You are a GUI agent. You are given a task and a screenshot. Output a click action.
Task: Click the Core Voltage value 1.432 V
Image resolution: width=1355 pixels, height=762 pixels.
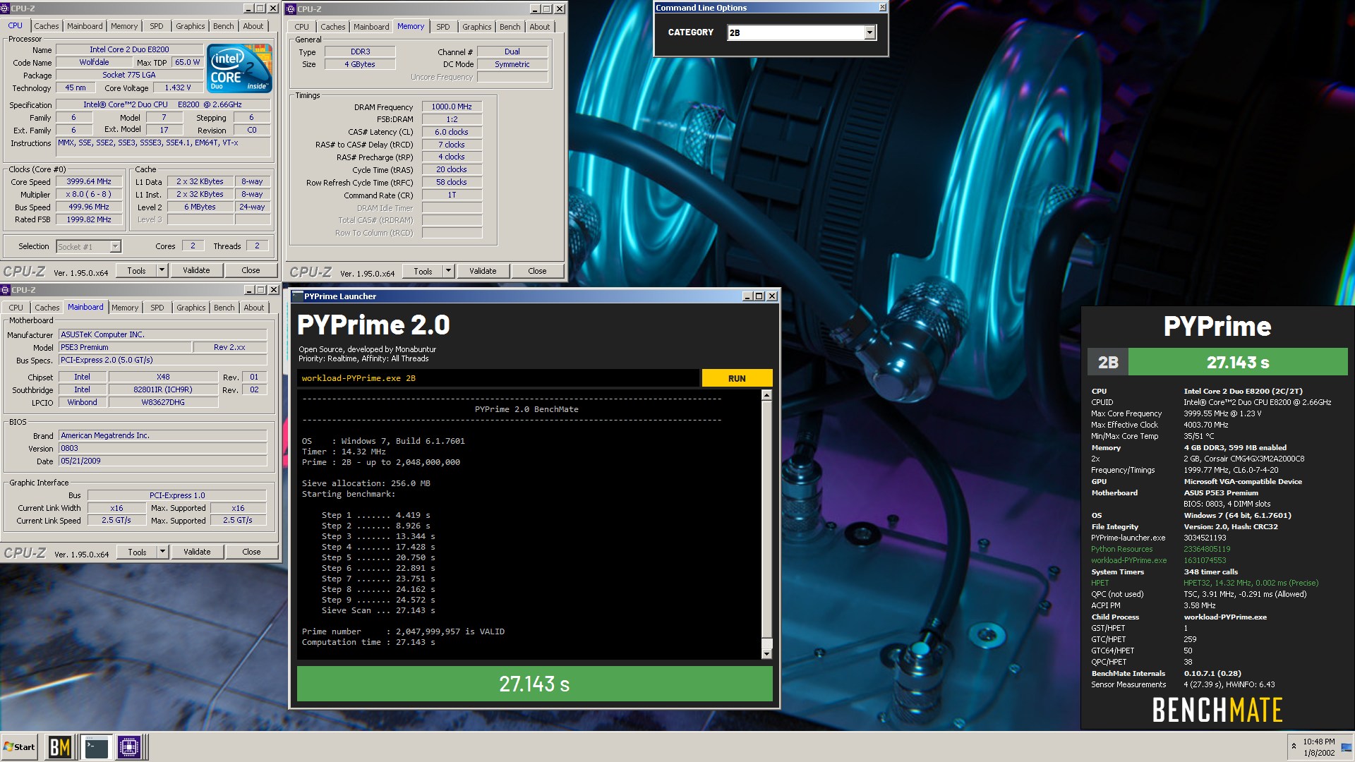(178, 87)
